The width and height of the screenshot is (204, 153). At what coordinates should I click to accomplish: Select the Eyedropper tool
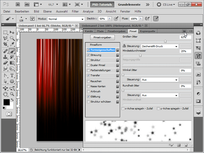click(12, 44)
